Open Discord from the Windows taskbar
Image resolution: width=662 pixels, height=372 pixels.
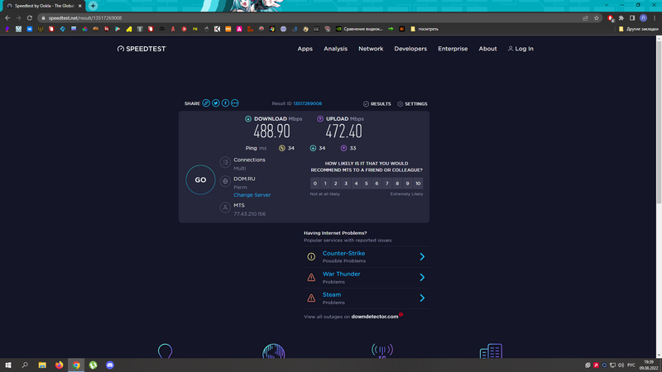[110, 365]
